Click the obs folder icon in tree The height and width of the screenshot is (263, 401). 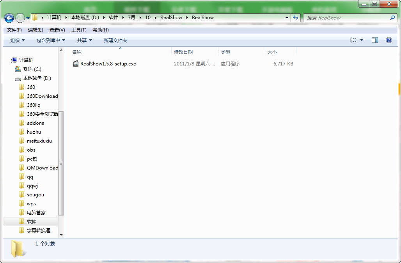(22, 150)
